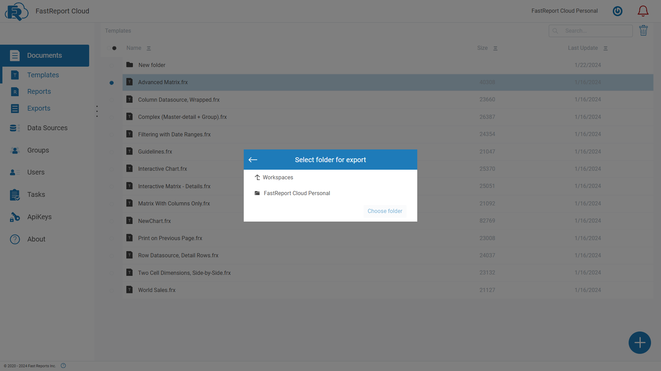Check the World Sales.frx checkbox
The height and width of the screenshot is (371, 661).
pyautogui.click(x=111, y=290)
